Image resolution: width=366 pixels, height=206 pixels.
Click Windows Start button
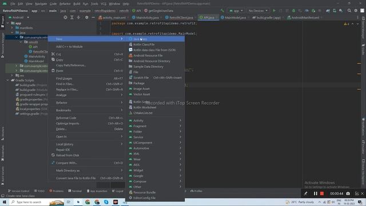click(x=5, y=202)
